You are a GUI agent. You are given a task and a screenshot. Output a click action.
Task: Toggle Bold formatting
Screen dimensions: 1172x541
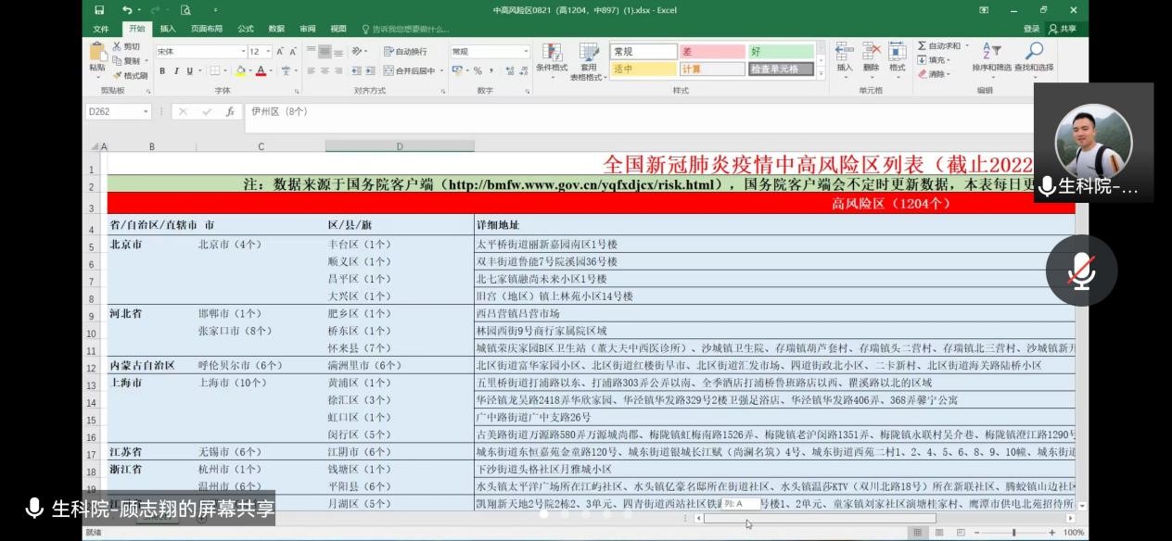tap(162, 70)
